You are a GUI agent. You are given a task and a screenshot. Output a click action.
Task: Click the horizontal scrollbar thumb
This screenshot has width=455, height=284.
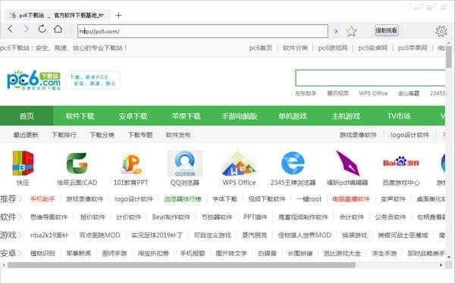pos(181,265)
